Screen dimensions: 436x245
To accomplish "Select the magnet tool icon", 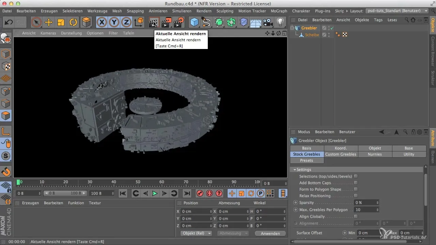I will pyautogui.click(x=6, y=172).
